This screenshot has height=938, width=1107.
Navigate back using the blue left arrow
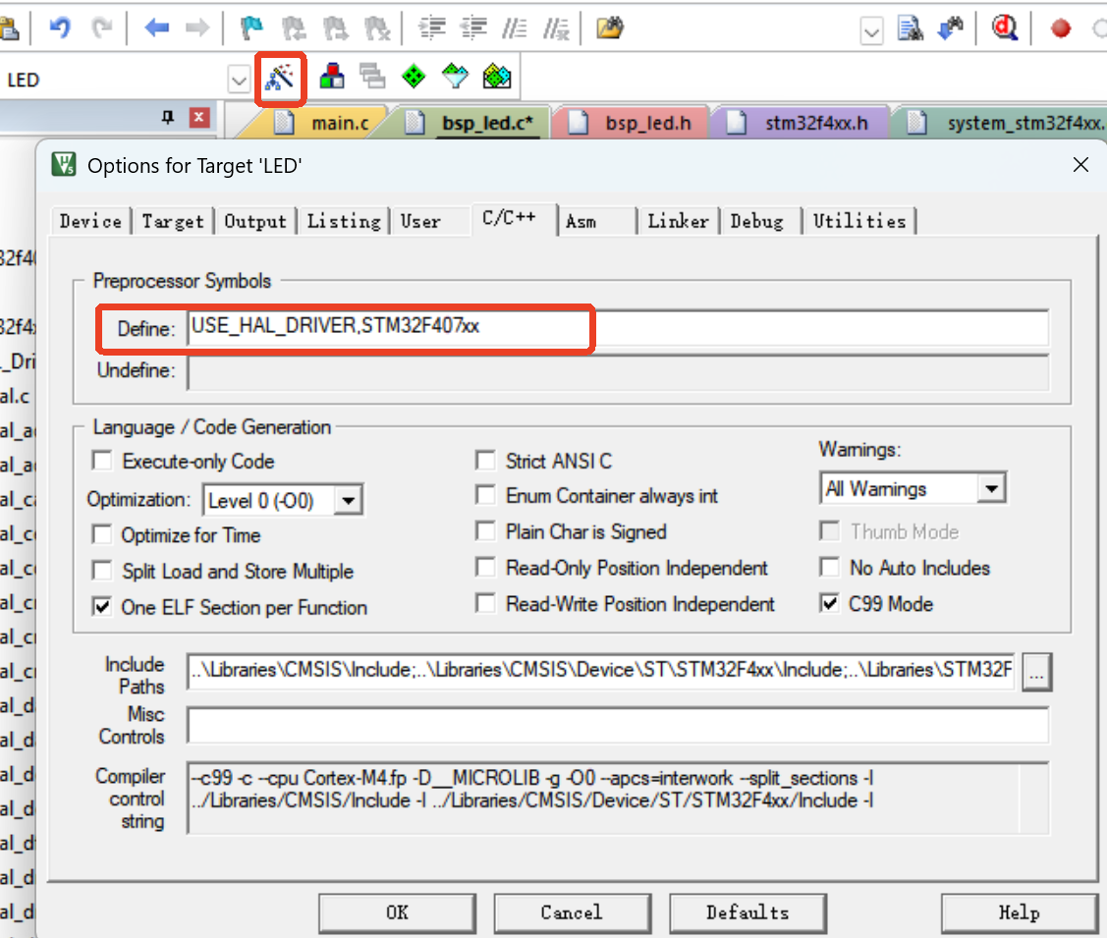(155, 28)
